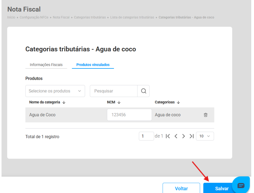Delete the Agua de Coco row with trash icon
Screen dimensions: 254x193
point(205,115)
